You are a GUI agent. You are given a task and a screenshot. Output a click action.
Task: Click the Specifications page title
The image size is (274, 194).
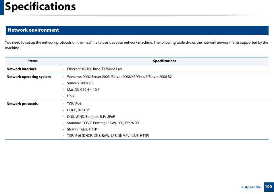[x=40, y=7]
